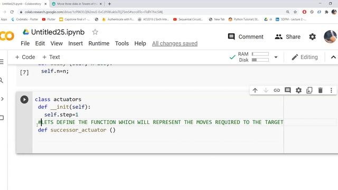Switch to the Move three disks browser tab
The width and height of the screenshot is (338, 190).
(77, 4)
